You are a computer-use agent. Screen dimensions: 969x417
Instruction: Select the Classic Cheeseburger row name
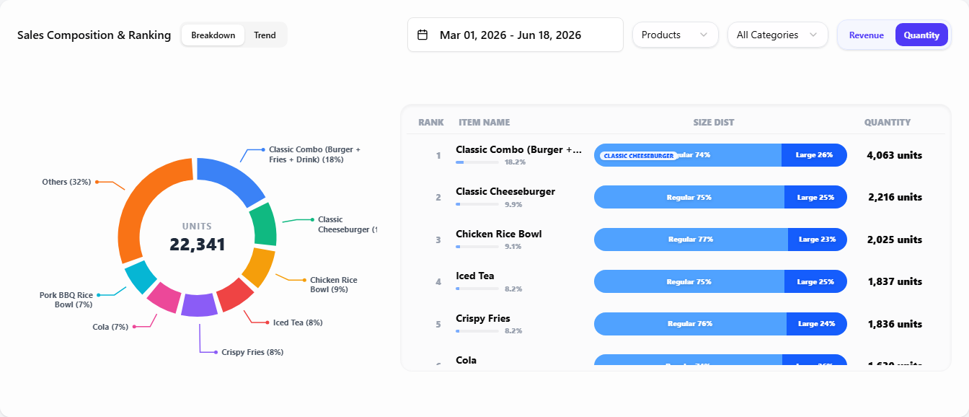pyautogui.click(x=505, y=191)
